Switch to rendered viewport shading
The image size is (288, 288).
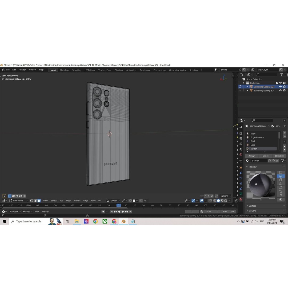(226, 201)
